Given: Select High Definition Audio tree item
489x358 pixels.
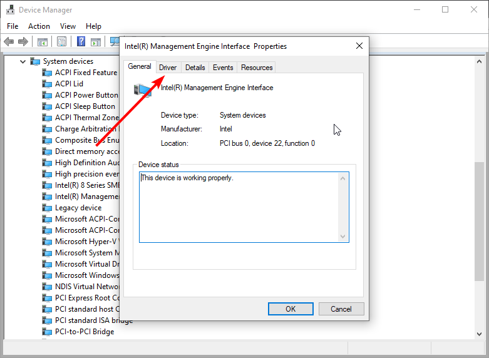Looking at the screenshot, I should 87,163.
